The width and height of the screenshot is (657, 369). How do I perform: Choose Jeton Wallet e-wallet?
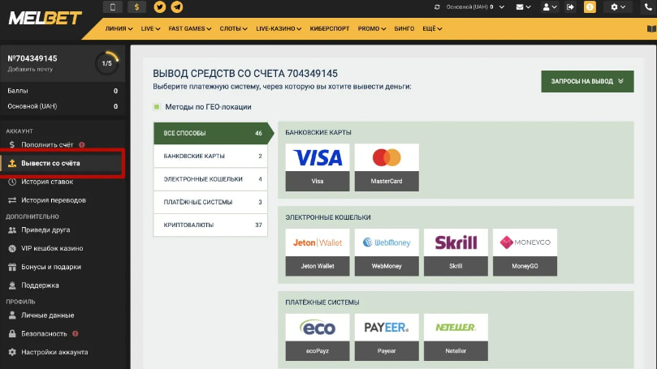(318, 252)
